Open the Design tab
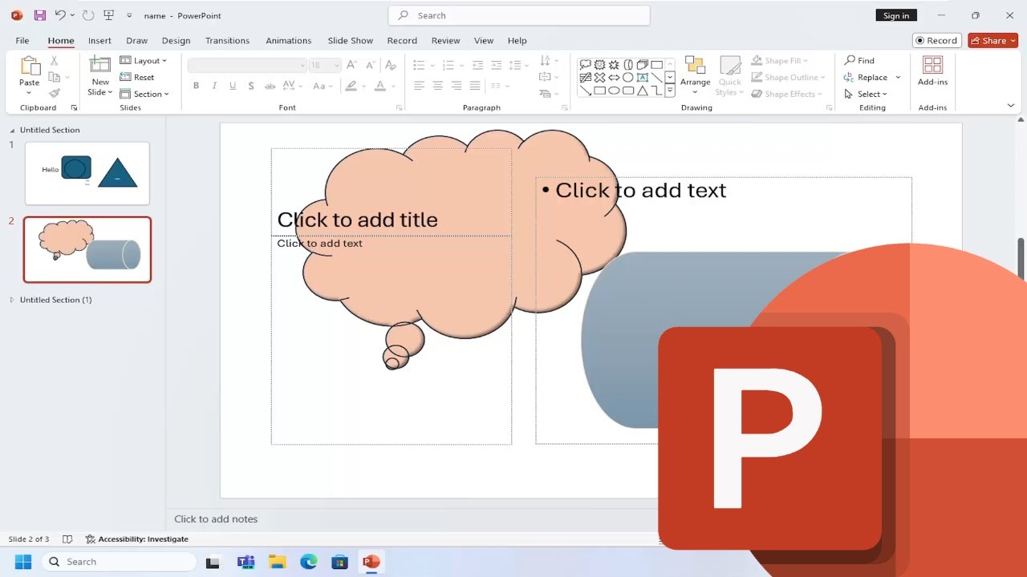Image resolution: width=1027 pixels, height=577 pixels. pyautogui.click(x=176, y=40)
